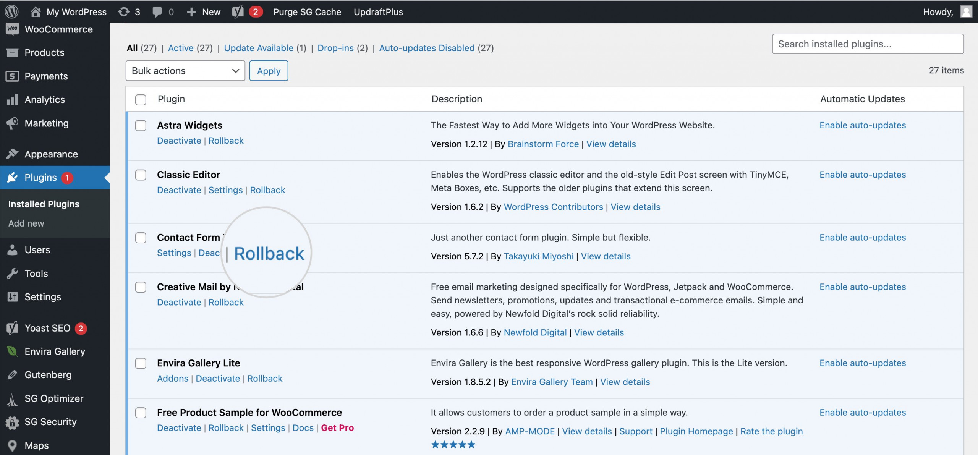Click the Payments dollar icon
978x455 pixels.
(12, 76)
